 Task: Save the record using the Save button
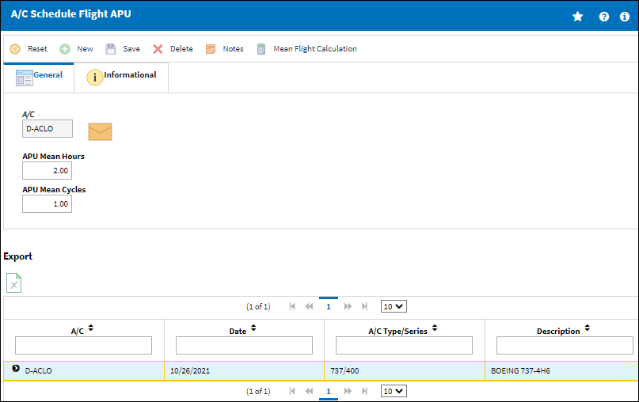click(x=123, y=49)
